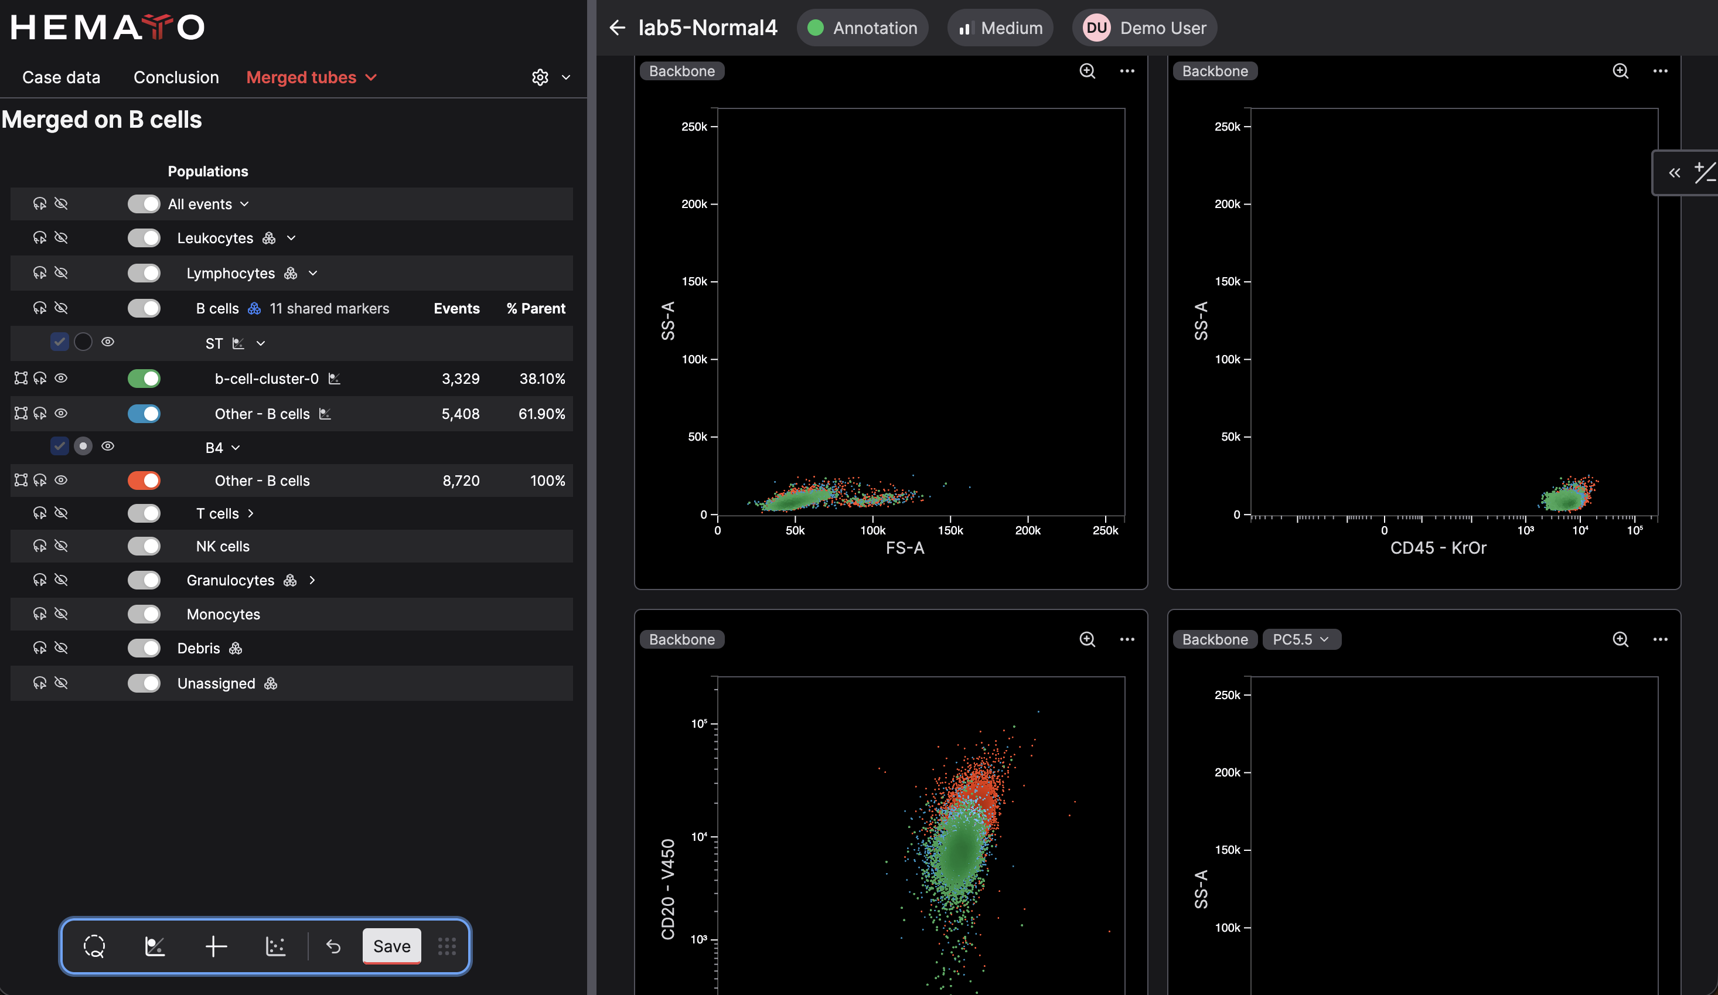Zoom into the CD20 - V450 plot
1718x995 pixels.
tap(1088, 639)
